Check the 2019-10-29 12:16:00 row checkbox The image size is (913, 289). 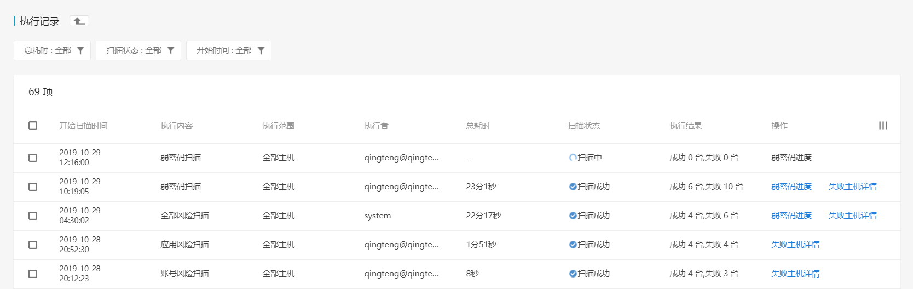point(33,158)
